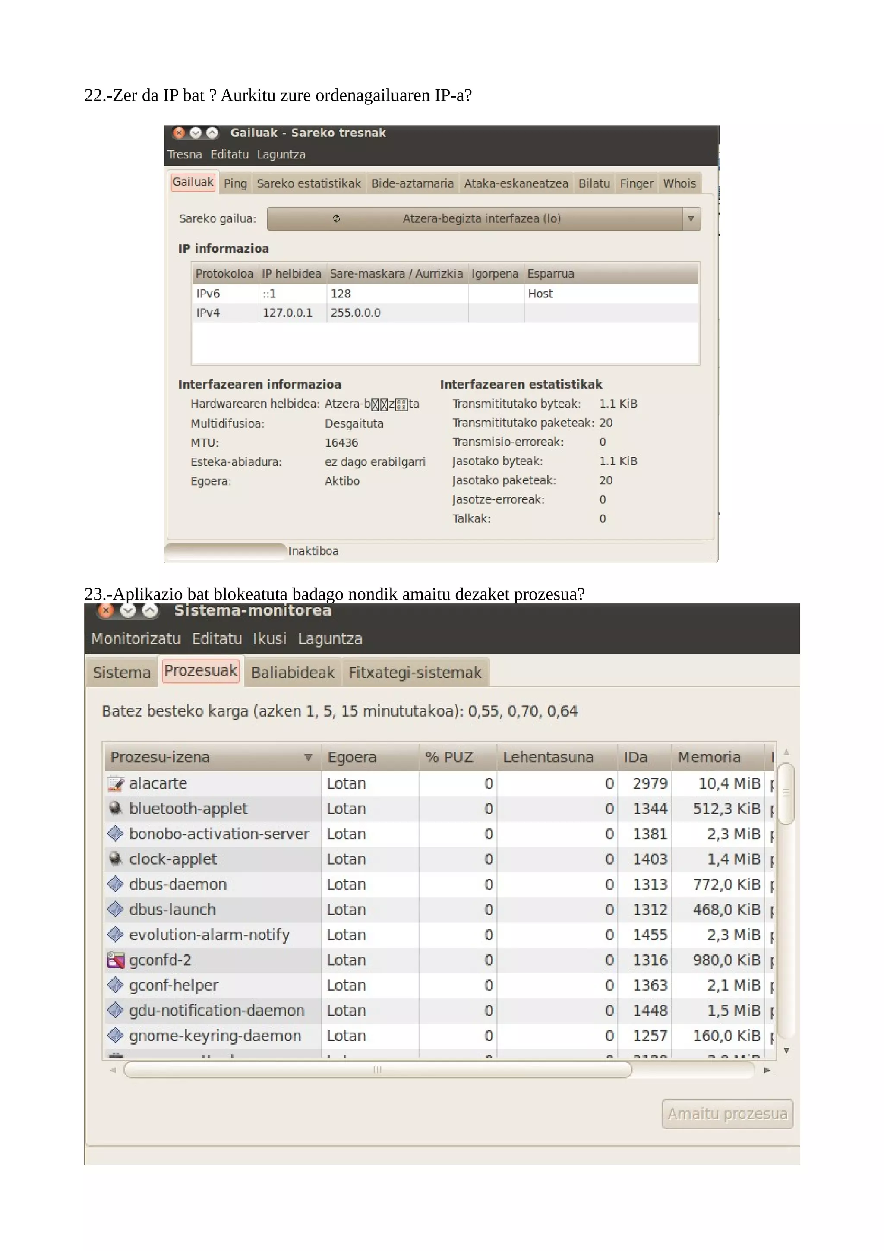Click the clock-applet process icon
Image resolution: width=884 pixels, height=1251 pixels.
[x=116, y=859]
